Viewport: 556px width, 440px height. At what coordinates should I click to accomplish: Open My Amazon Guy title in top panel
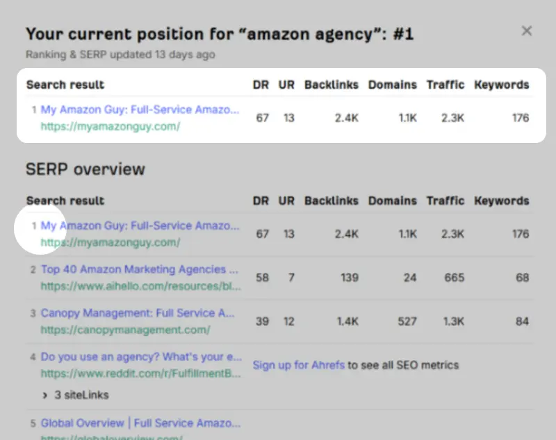(140, 110)
